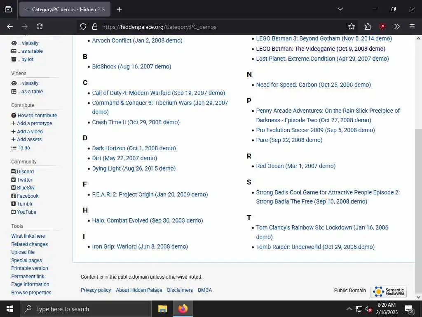Open Pro Evolution Soccer 2009 demo
This screenshot has width=422, height=317.
(x=315, y=130)
